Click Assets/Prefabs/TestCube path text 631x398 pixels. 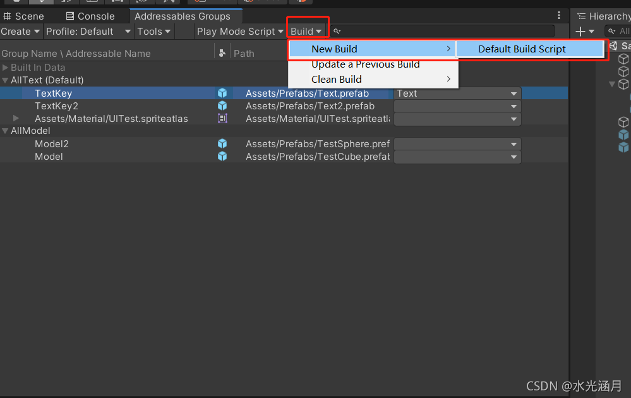318,157
